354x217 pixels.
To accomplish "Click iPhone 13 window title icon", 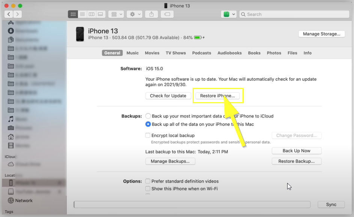I will pos(166,6).
